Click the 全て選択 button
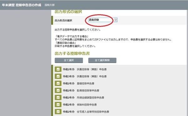The width and height of the screenshot is (188, 116). [69, 60]
